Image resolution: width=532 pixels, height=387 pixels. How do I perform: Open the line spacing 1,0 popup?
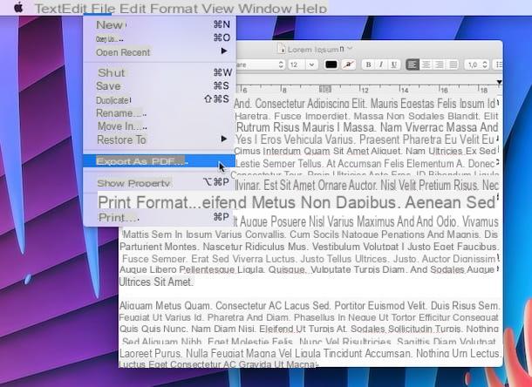pos(477,64)
